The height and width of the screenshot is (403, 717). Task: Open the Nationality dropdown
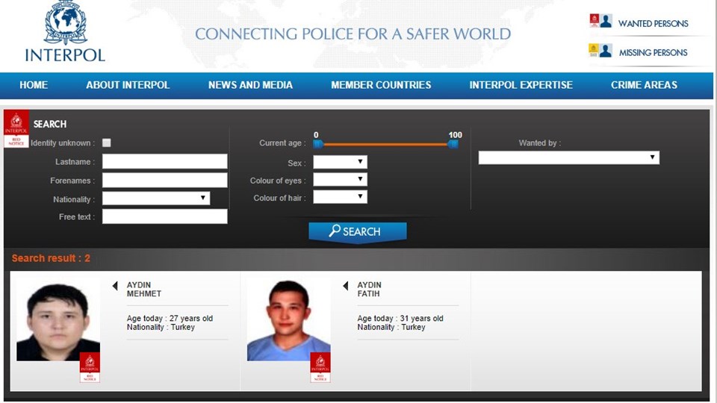click(156, 199)
